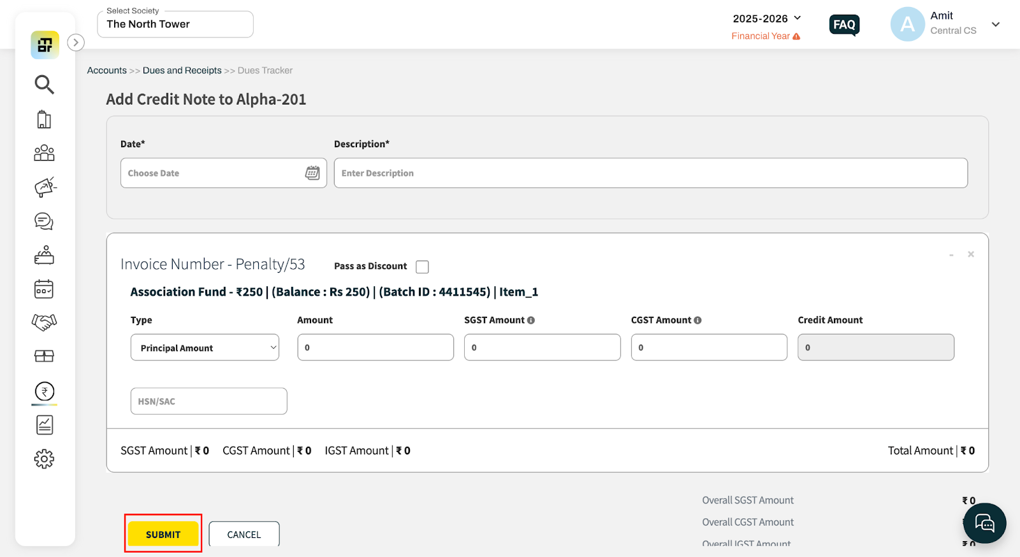Click the user avatar A
Screen dimensions: 1020x557
click(908, 24)
